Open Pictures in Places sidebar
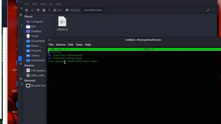The width and height of the screenshot is (221, 124). (34, 51)
